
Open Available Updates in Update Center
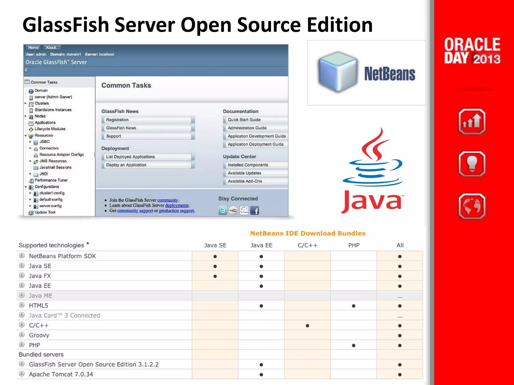[255, 173]
